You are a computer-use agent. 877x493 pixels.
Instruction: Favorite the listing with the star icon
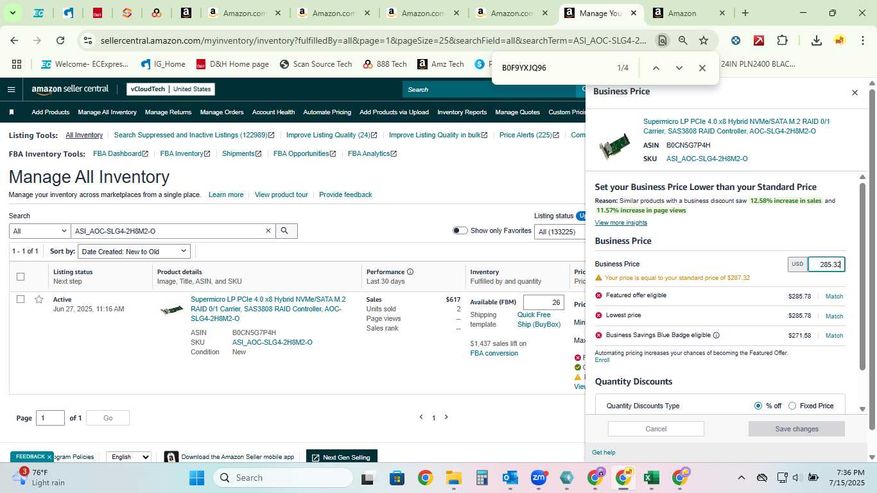coord(39,299)
